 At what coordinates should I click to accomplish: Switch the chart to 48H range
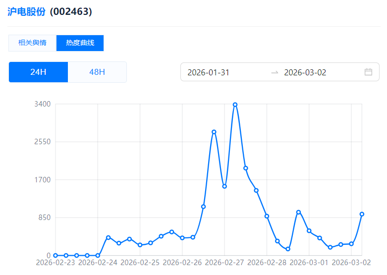(97, 72)
